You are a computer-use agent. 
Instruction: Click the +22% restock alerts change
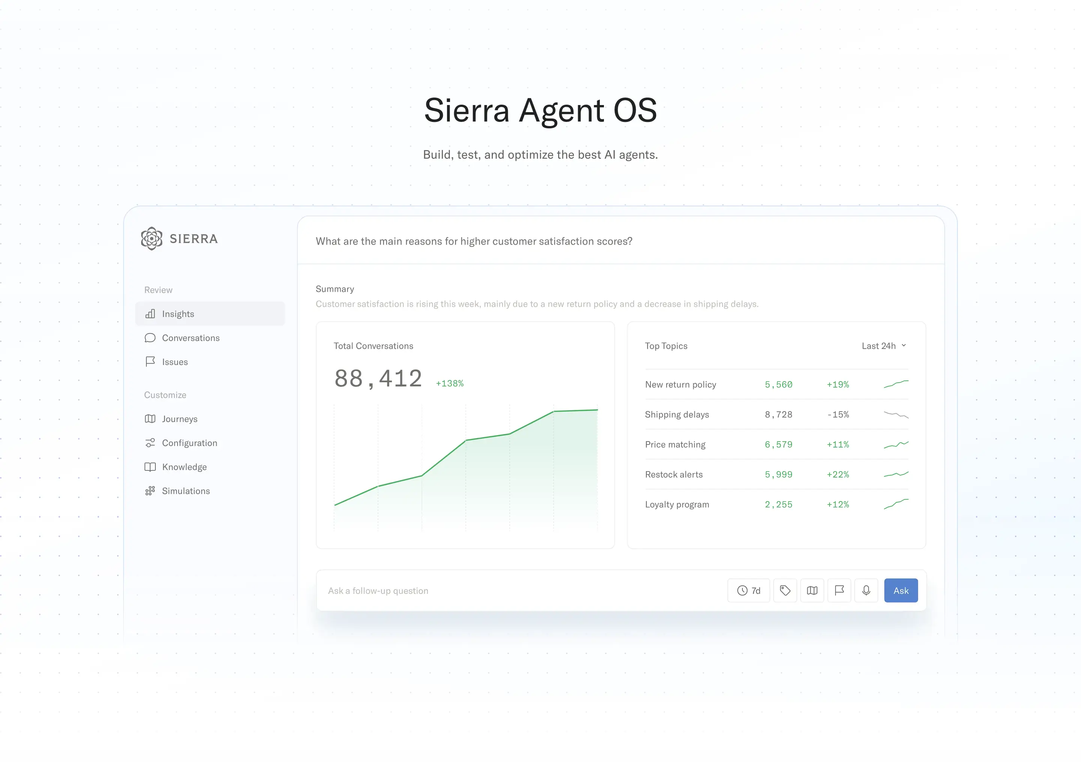click(x=838, y=475)
